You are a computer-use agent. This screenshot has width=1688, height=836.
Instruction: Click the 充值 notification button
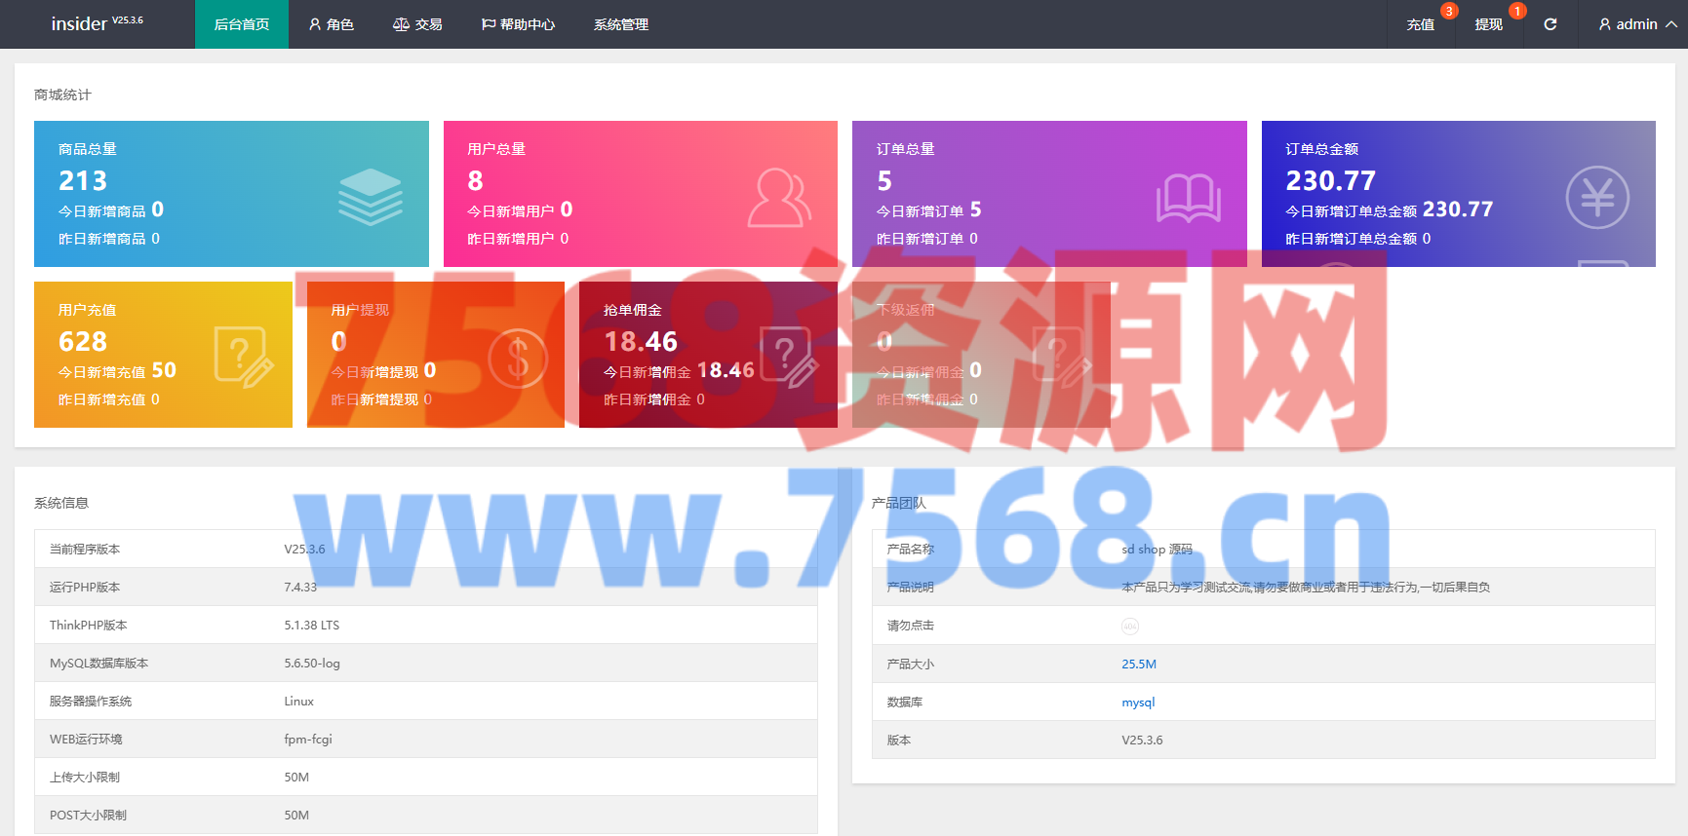pyautogui.click(x=1420, y=24)
